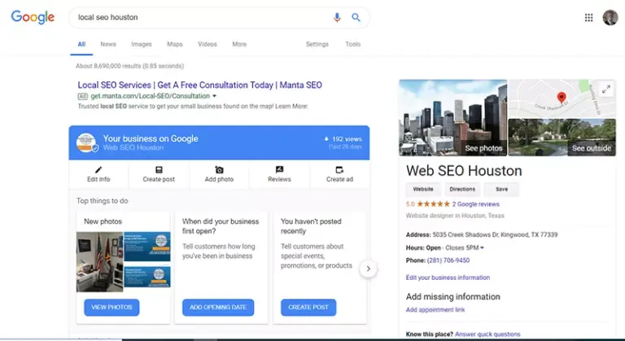Click the ADD OPENING DATE button

point(218,308)
